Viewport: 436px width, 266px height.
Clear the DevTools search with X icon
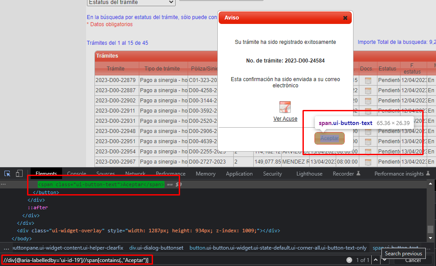coord(349,260)
